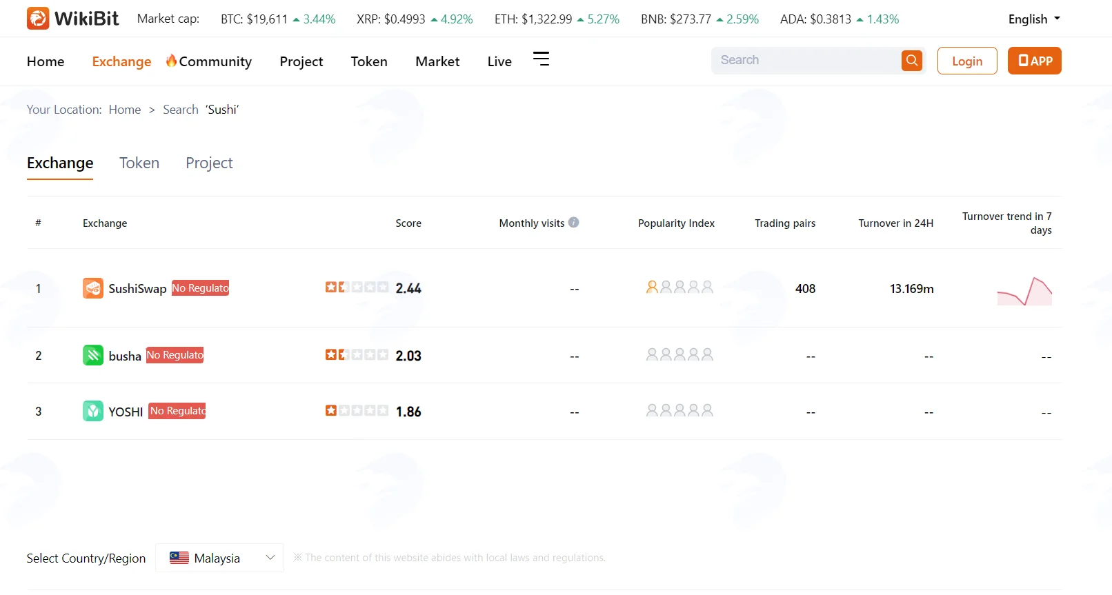This screenshot has height=595, width=1112.
Task: Open the busha exchange name link
Action: click(x=125, y=356)
